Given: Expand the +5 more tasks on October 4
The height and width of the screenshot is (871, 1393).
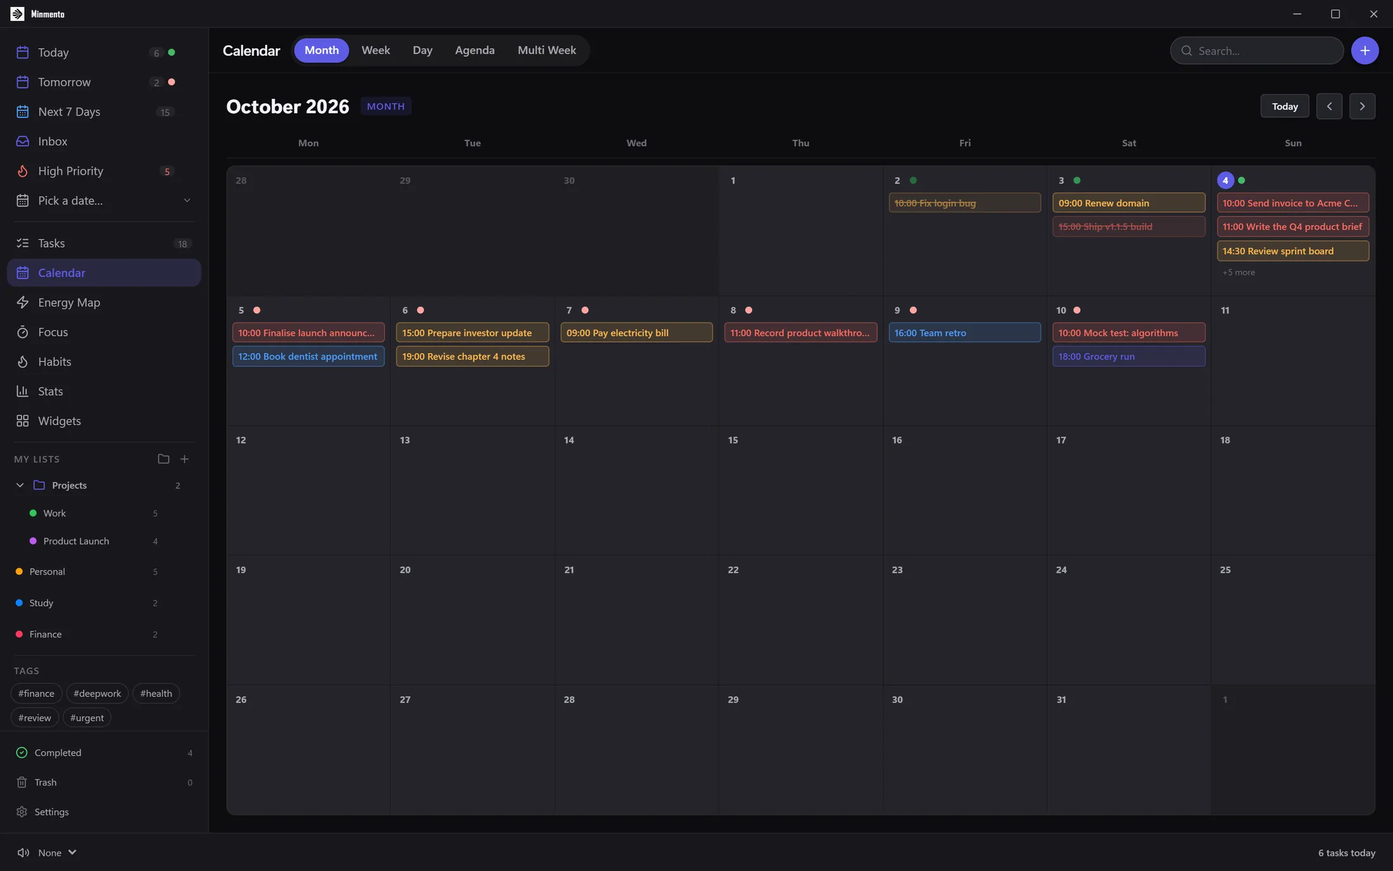Looking at the screenshot, I should 1239,272.
